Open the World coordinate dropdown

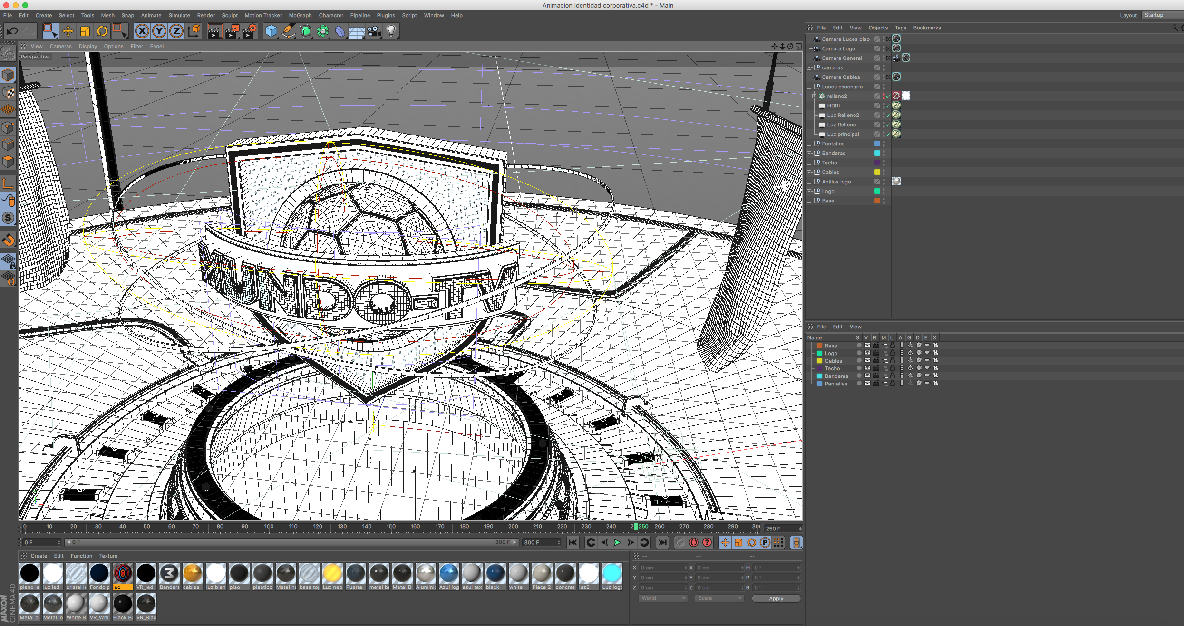coord(663,598)
